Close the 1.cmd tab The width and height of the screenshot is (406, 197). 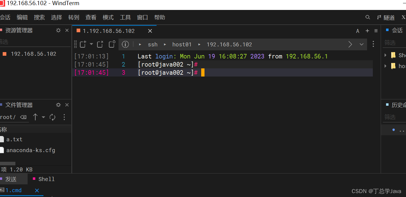coord(37,190)
